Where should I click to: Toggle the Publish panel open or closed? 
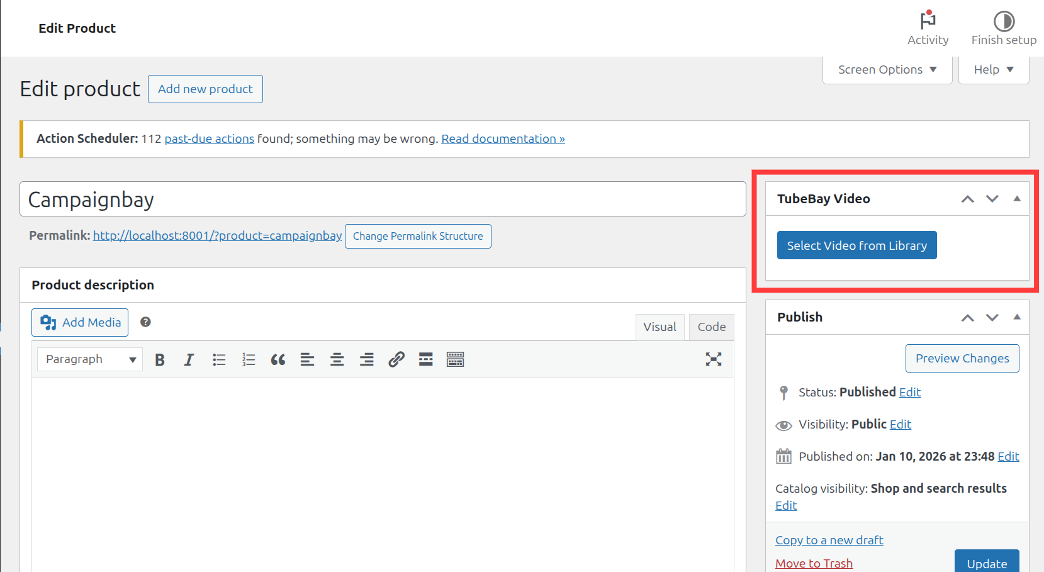coord(1017,317)
